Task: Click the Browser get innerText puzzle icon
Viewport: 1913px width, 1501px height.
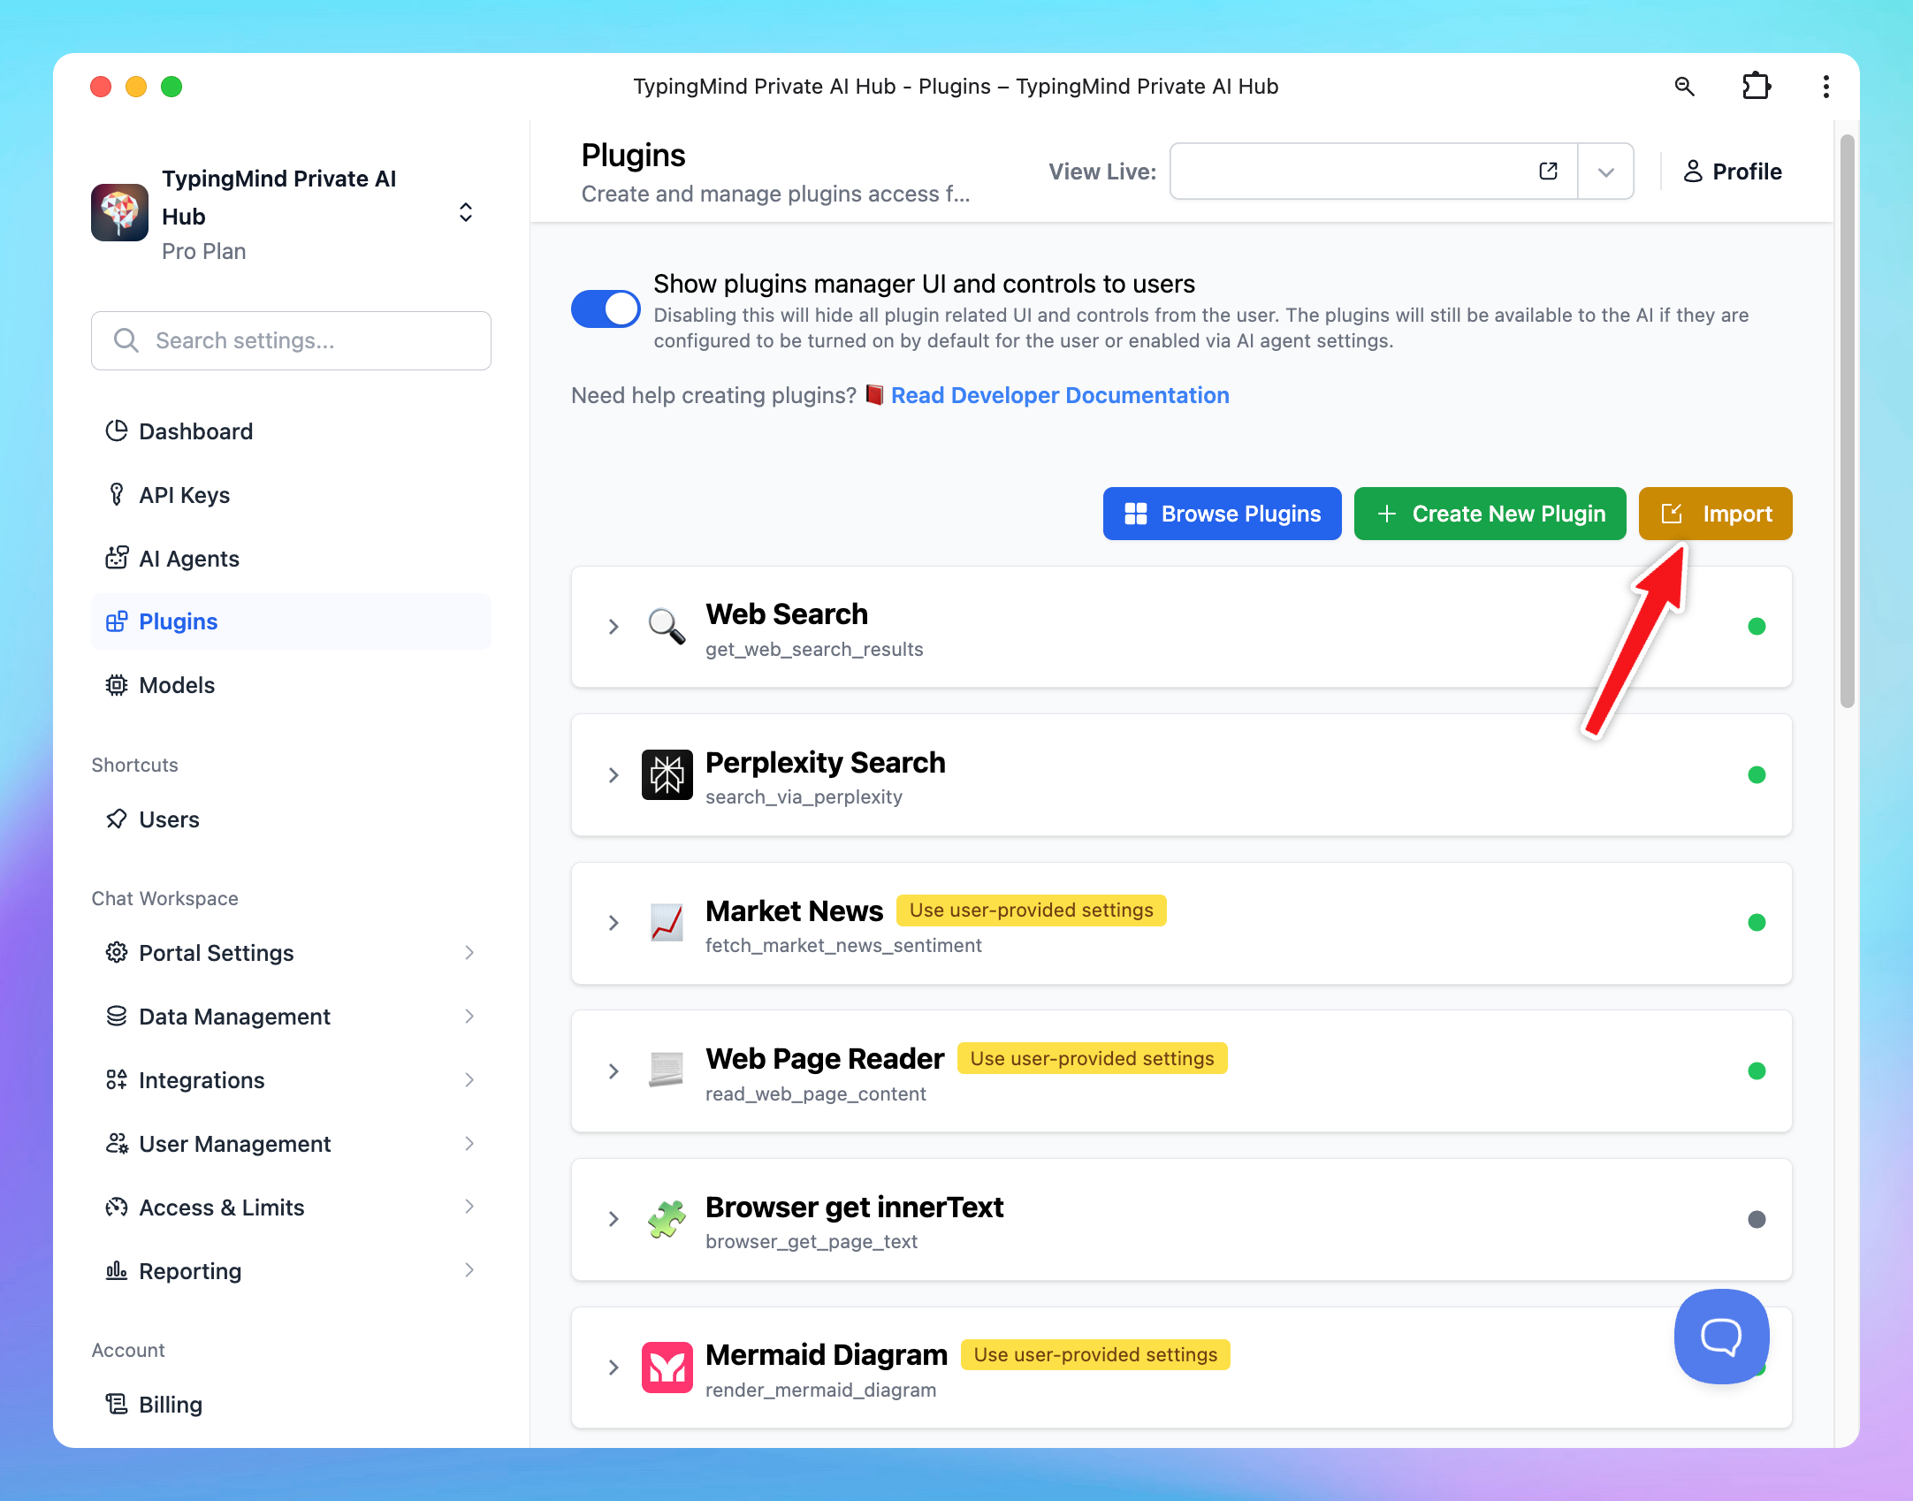Action: [x=667, y=1219]
